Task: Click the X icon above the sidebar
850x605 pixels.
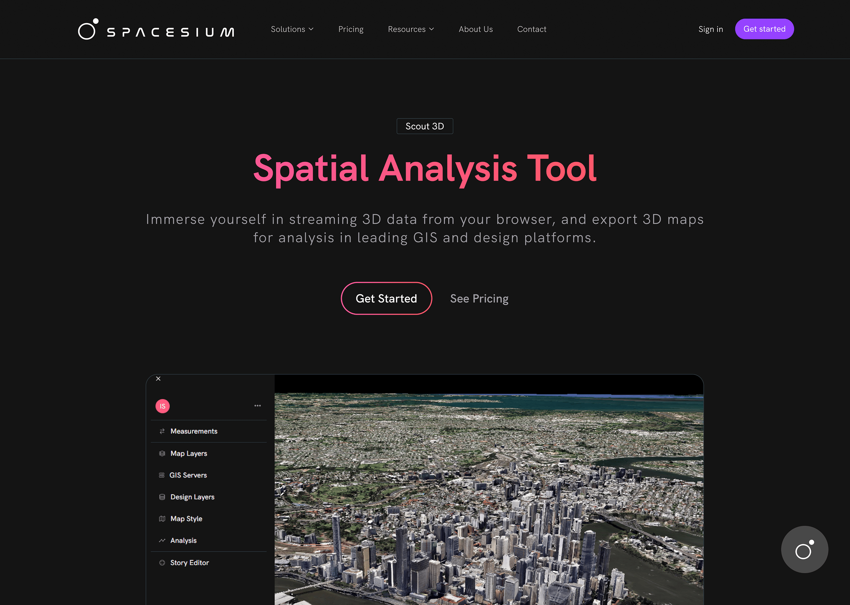Action: tap(158, 379)
